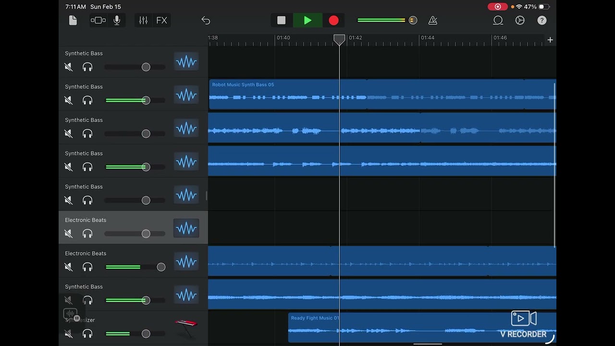Tap waveform icon of empty track above highlighted Electronic Beats
The height and width of the screenshot is (346, 615).
186,195
